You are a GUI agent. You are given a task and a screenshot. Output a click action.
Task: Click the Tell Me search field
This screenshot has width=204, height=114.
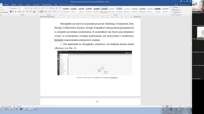pyautogui.click(x=67, y=4)
